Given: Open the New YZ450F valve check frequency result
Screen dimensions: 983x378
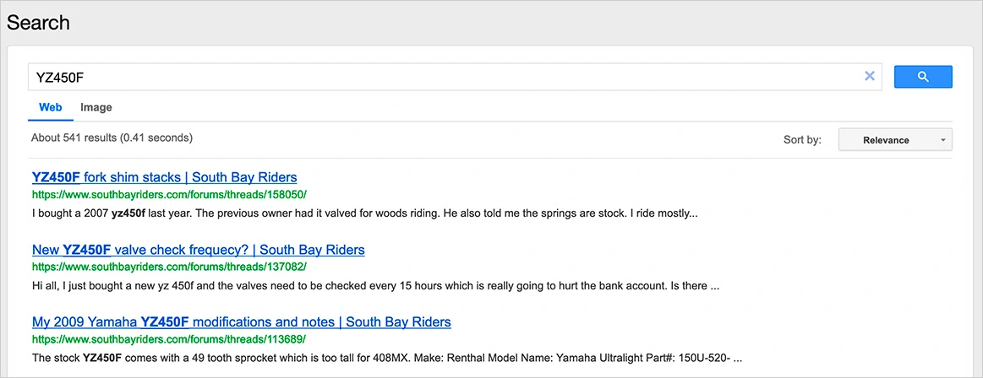Looking at the screenshot, I should [x=198, y=251].
